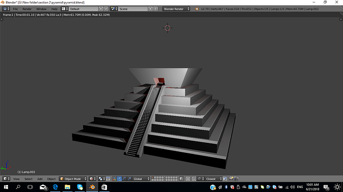Open the viewport shading selector

pos(92,179)
